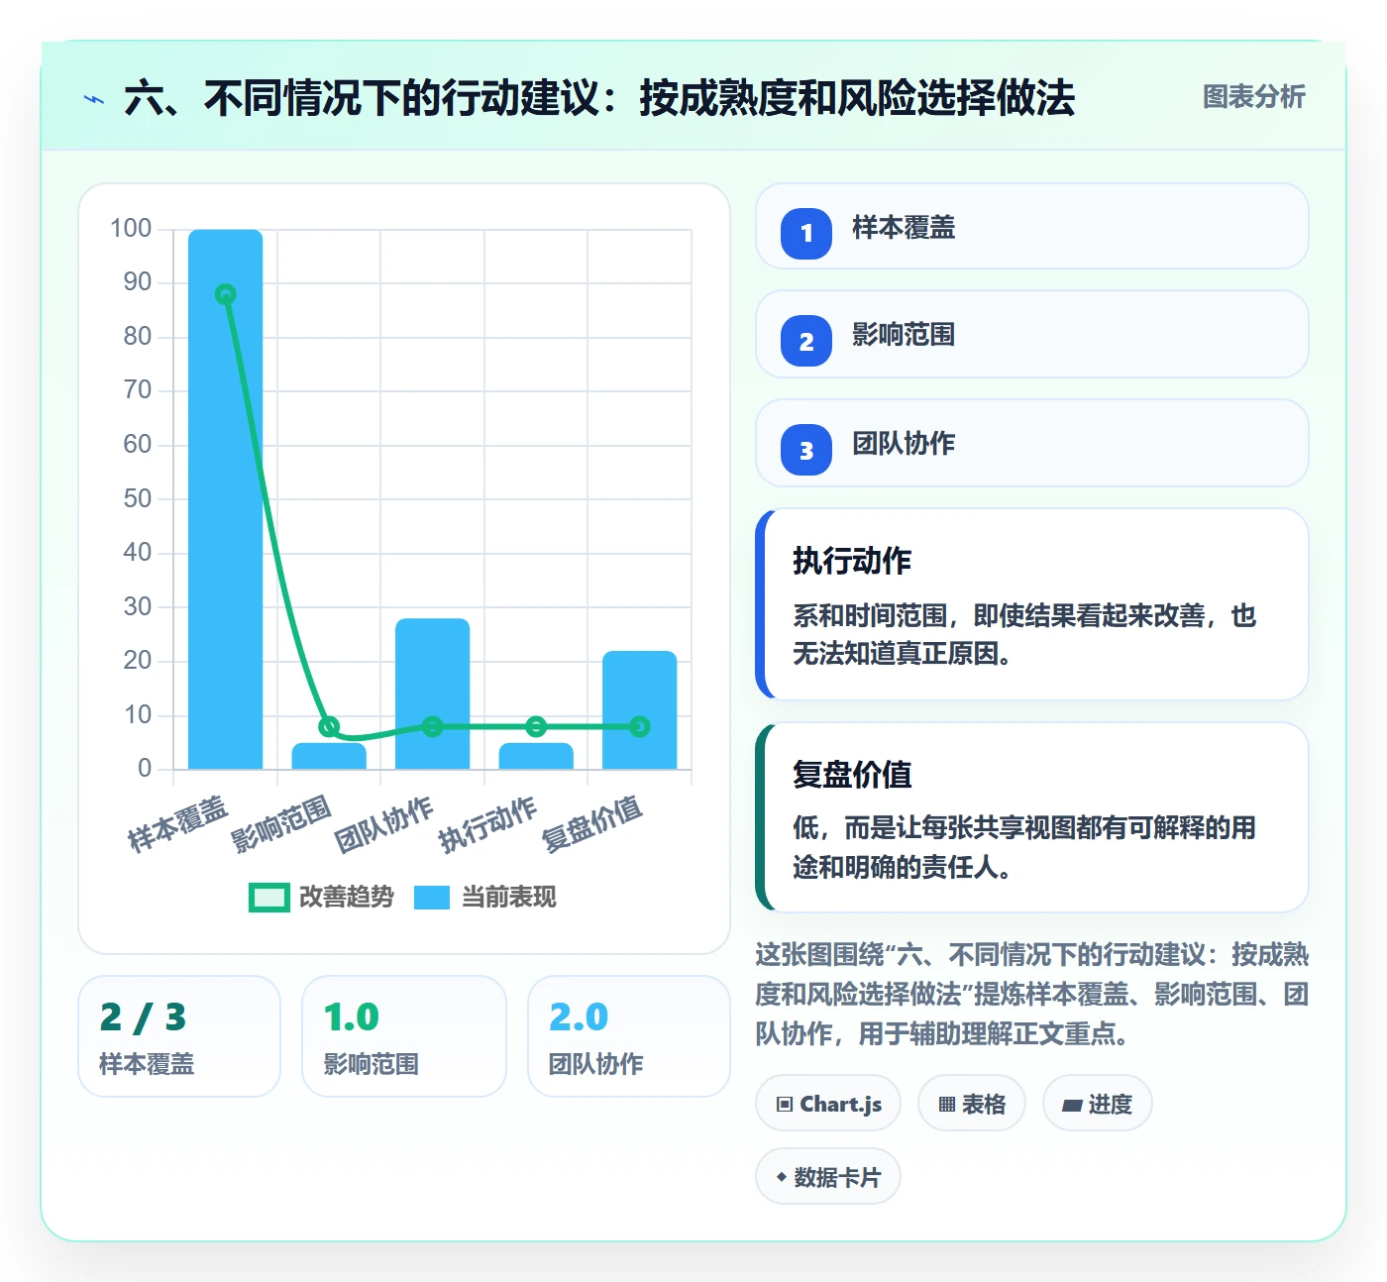Click the 2 / 3 样本覆盖 stat card
1387x1282 pixels.
[x=179, y=1036]
